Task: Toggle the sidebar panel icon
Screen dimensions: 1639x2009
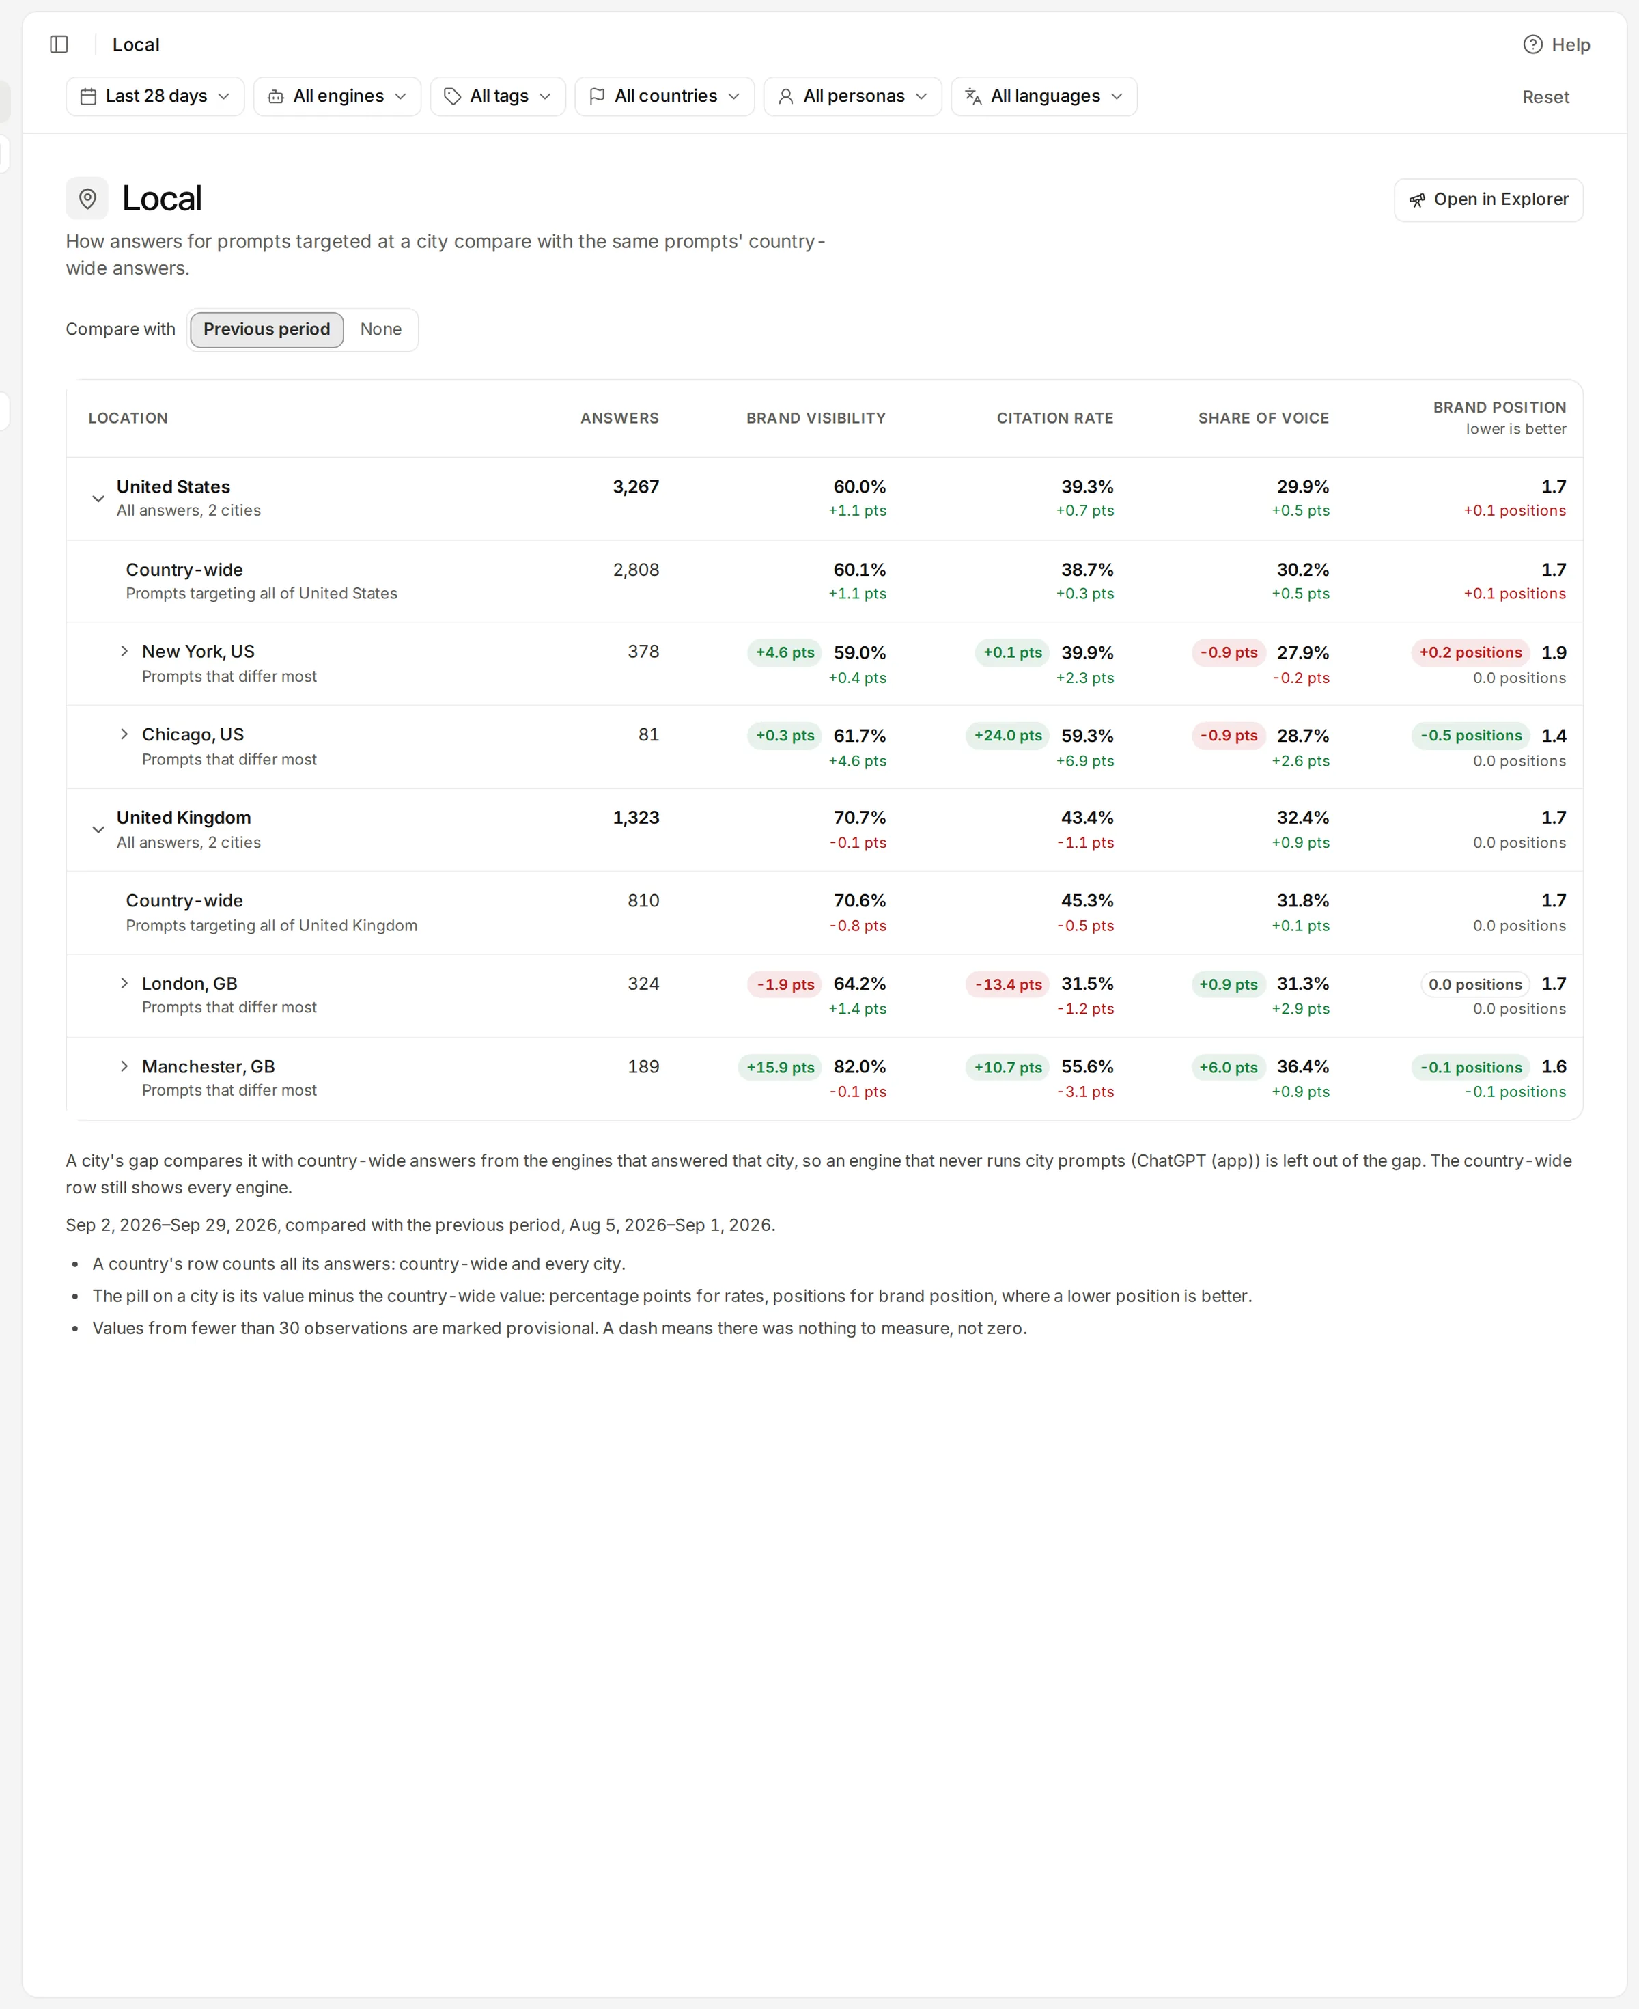Action: click(x=59, y=44)
